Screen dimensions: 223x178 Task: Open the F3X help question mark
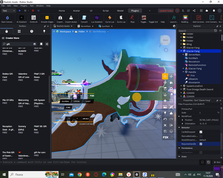(171, 138)
